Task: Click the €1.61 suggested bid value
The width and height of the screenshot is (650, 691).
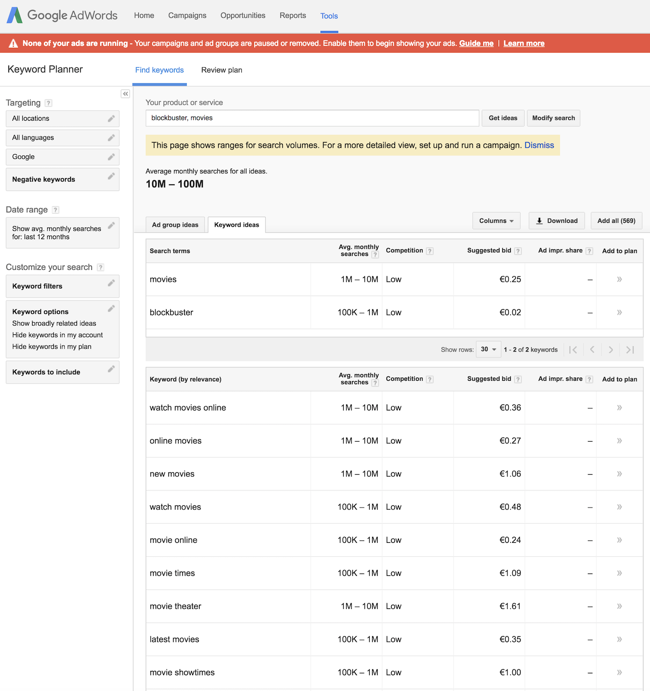Action: [510, 606]
